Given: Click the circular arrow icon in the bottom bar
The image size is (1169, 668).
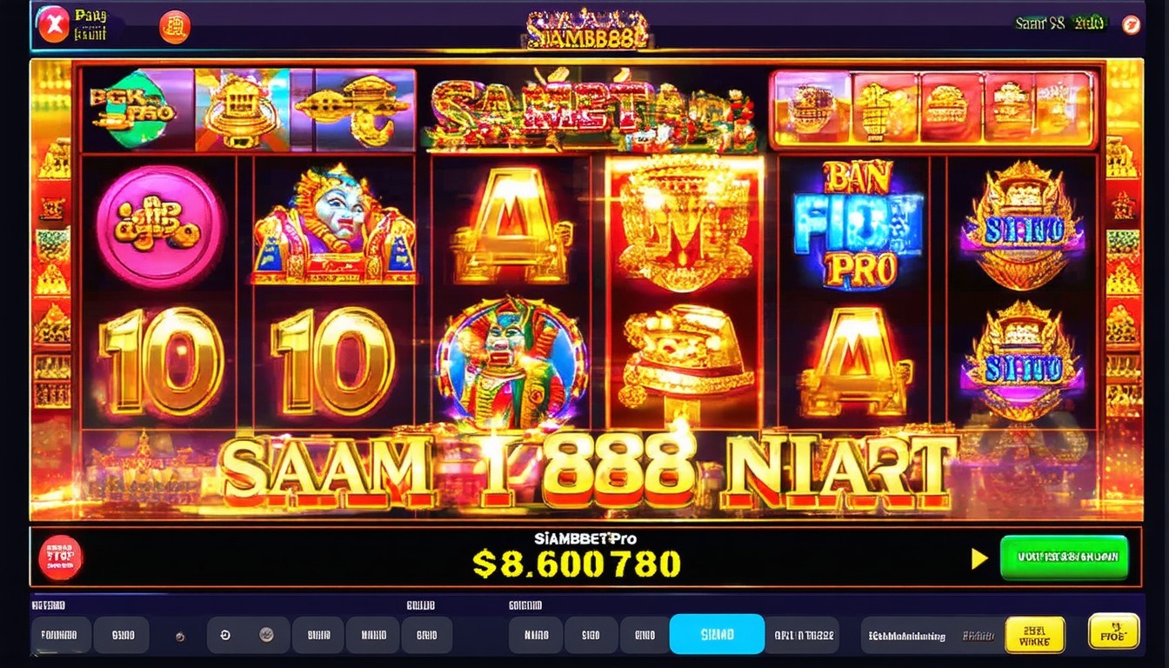Looking at the screenshot, I should (225, 636).
